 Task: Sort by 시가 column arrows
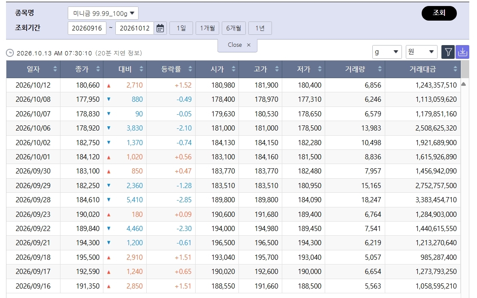pyautogui.click(x=233, y=69)
